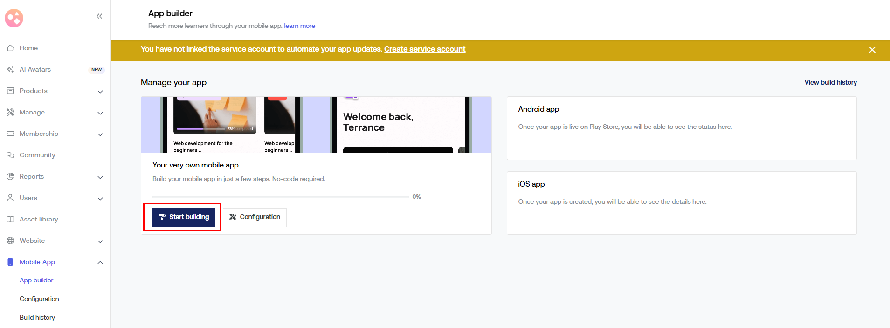
Task: Click the Home icon in sidebar
Action: (x=10, y=48)
